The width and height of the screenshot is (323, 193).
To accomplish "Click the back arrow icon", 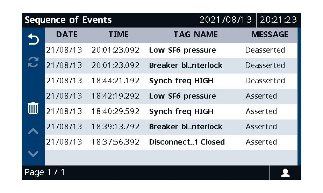I will tap(33, 39).
